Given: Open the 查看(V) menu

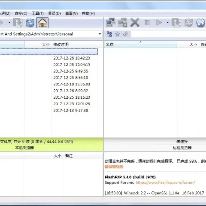Looking at the screenshot, I should [71, 13].
